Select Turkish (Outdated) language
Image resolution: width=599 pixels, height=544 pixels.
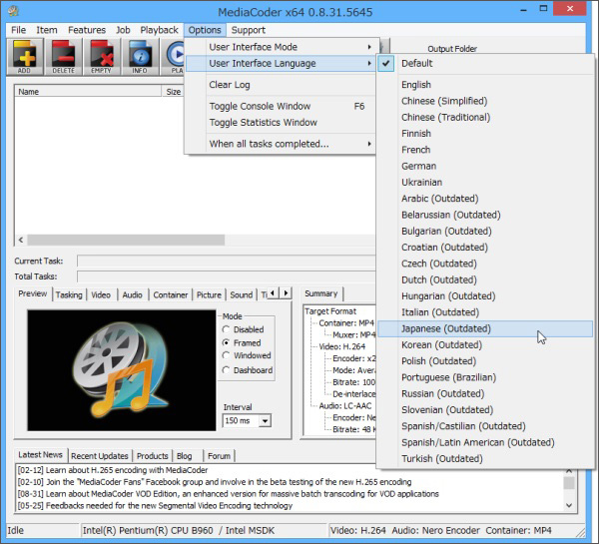tap(485, 459)
